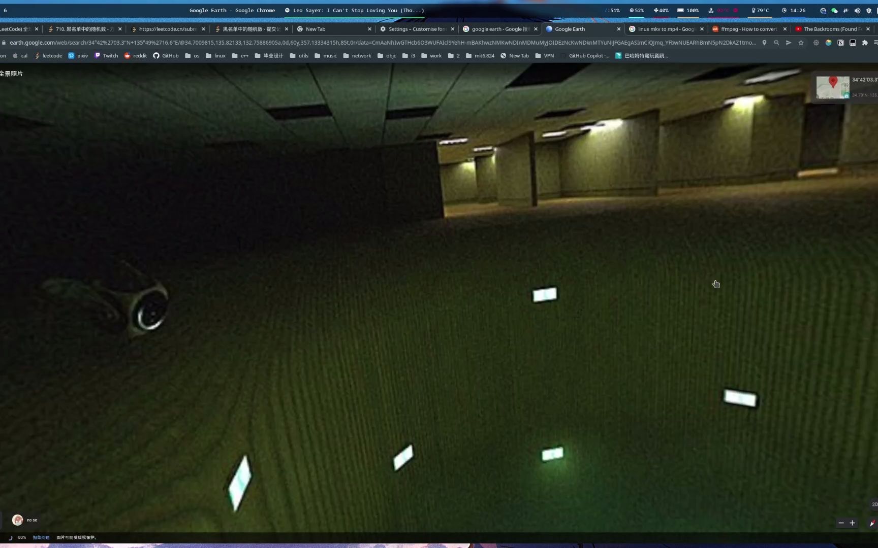The width and height of the screenshot is (878, 548).
Task: Click the WeChat tray icon
Action: tap(834, 10)
